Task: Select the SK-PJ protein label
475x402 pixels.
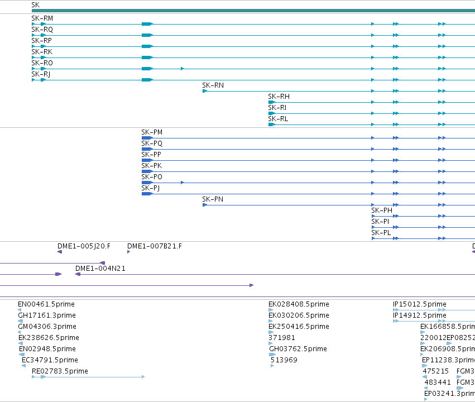Action: 151,188
